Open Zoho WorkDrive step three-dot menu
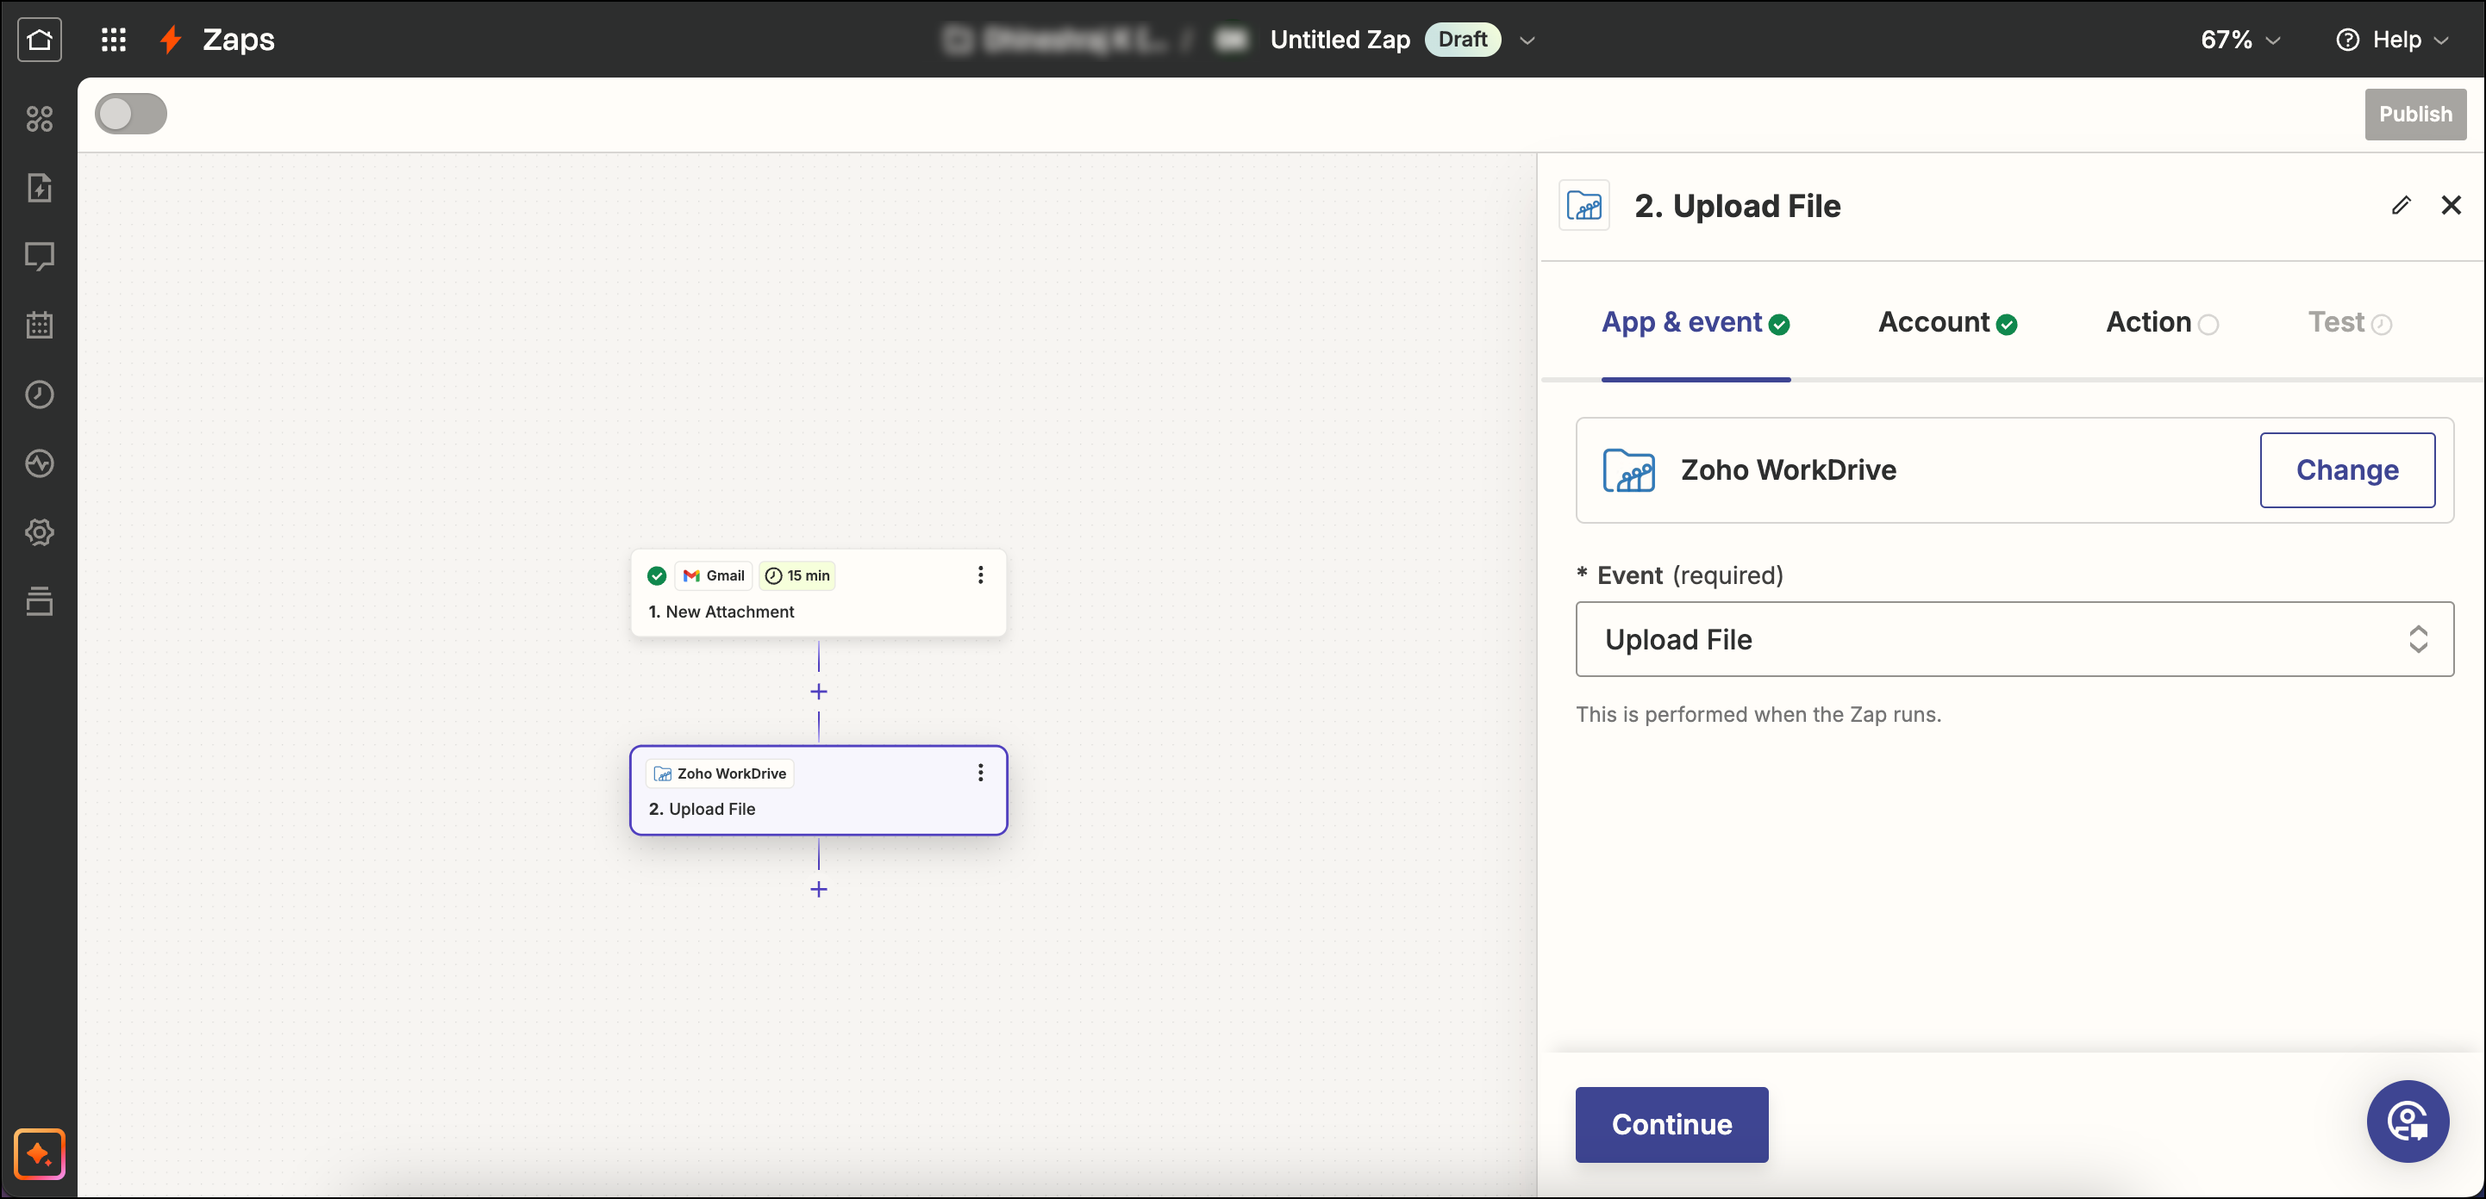The width and height of the screenshot is (2486, 1199). (x=980, y=773)
